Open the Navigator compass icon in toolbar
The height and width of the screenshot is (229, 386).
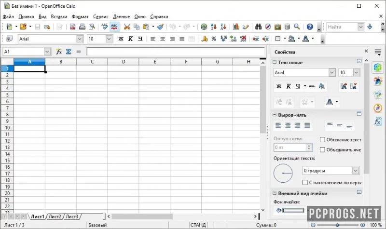click(x=268, y=27)
